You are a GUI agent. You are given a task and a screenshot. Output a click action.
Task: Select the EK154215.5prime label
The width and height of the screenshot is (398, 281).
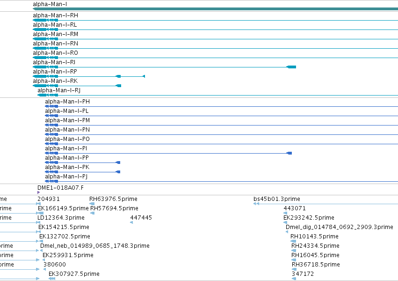click(x=64, y=228)
